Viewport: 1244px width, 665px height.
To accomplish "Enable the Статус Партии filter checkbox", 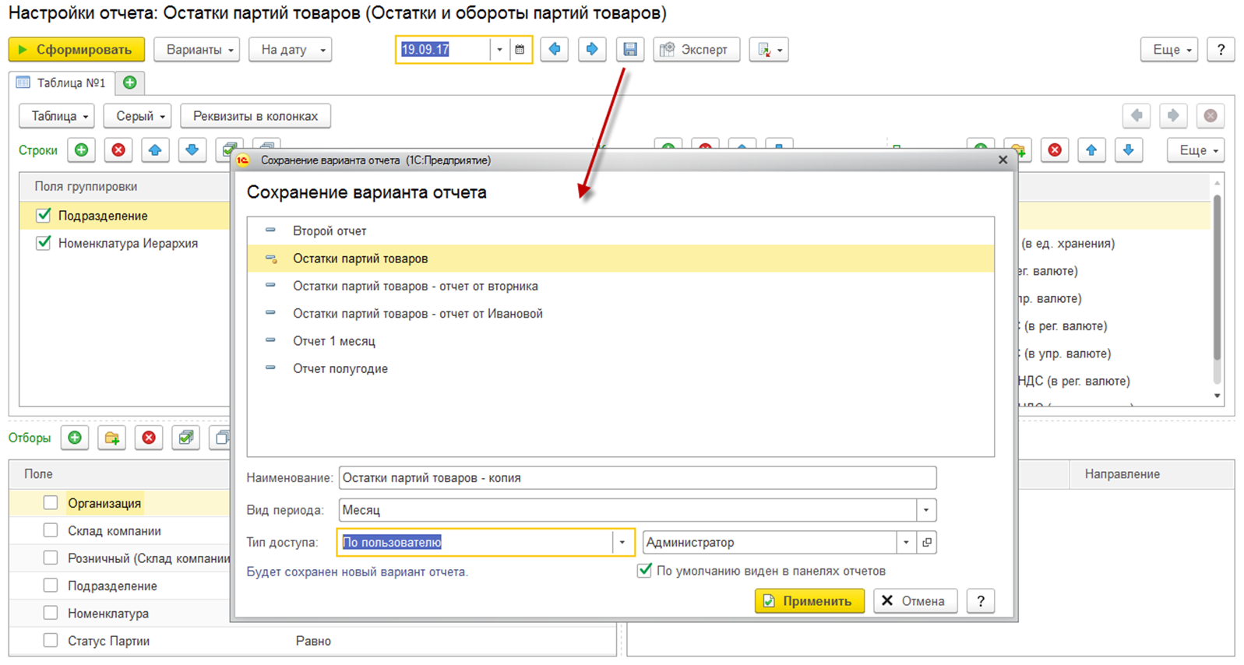I will point(51,641).
